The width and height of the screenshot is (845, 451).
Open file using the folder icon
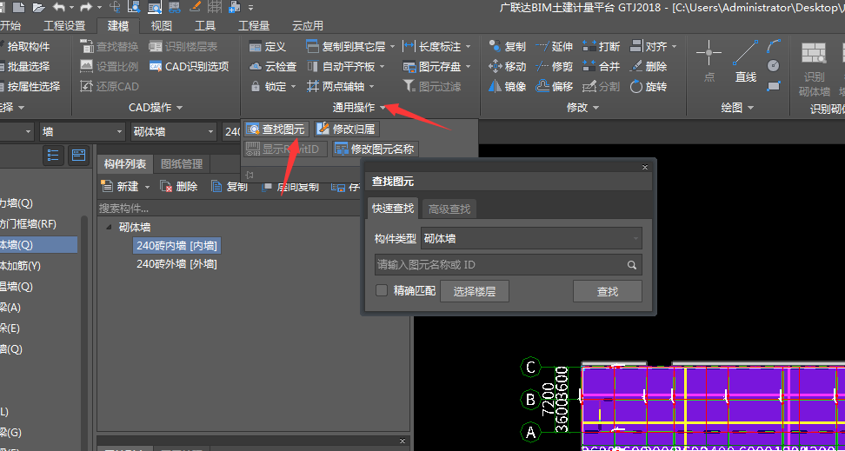coord(37,8)
